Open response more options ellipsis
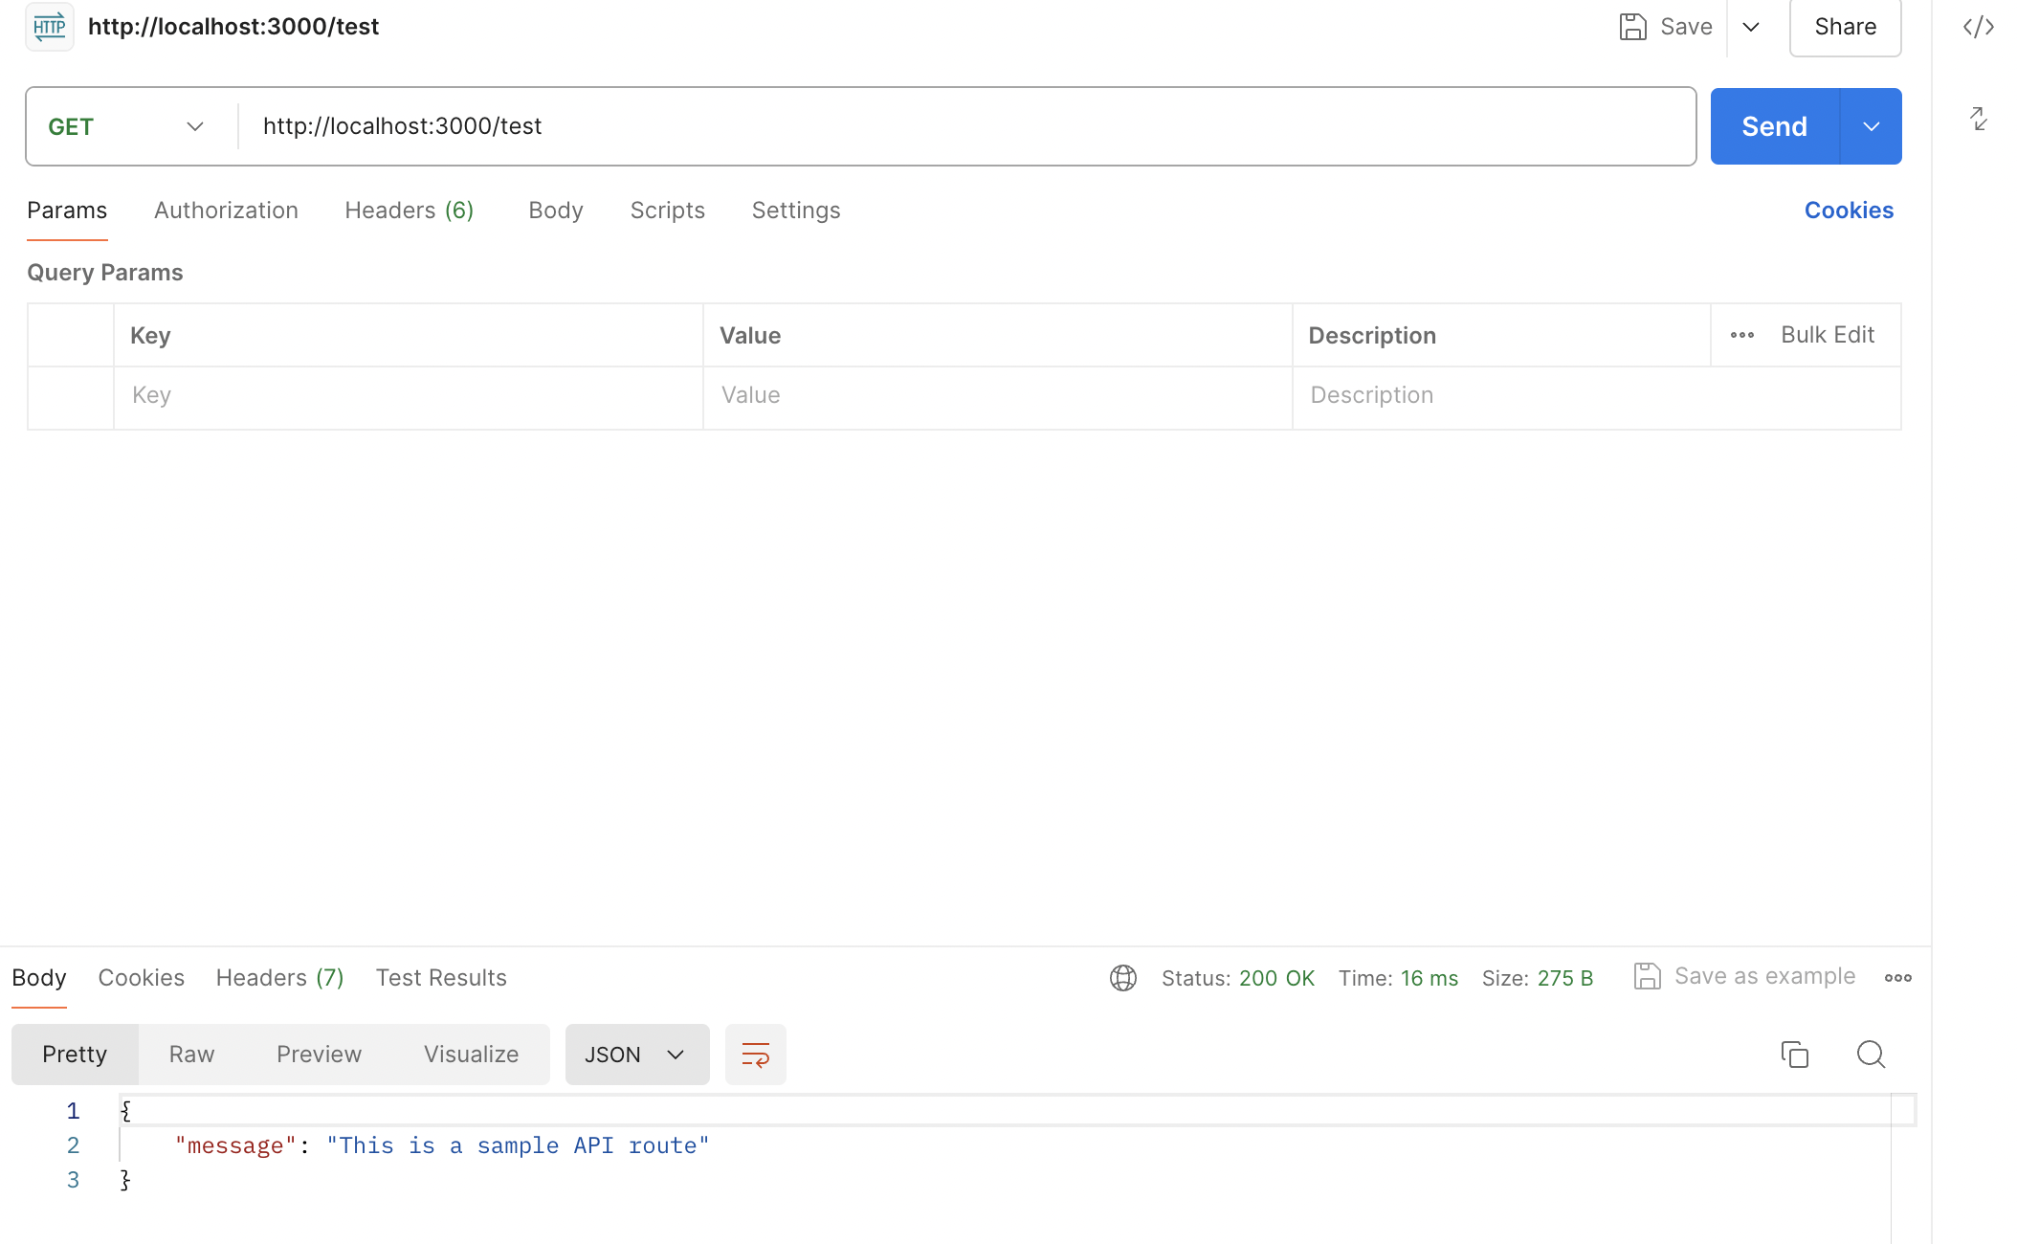The width and height of the screenshot is (2017, 1244). pyautogui.click(x=1897, y=978)
